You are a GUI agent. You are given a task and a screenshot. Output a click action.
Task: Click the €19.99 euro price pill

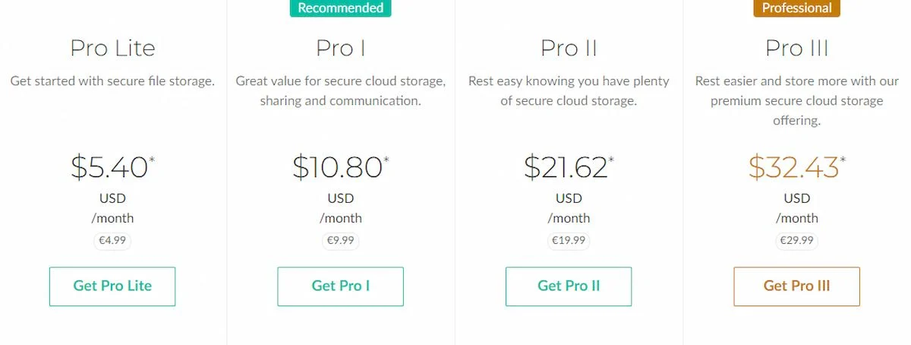point(569,241)
